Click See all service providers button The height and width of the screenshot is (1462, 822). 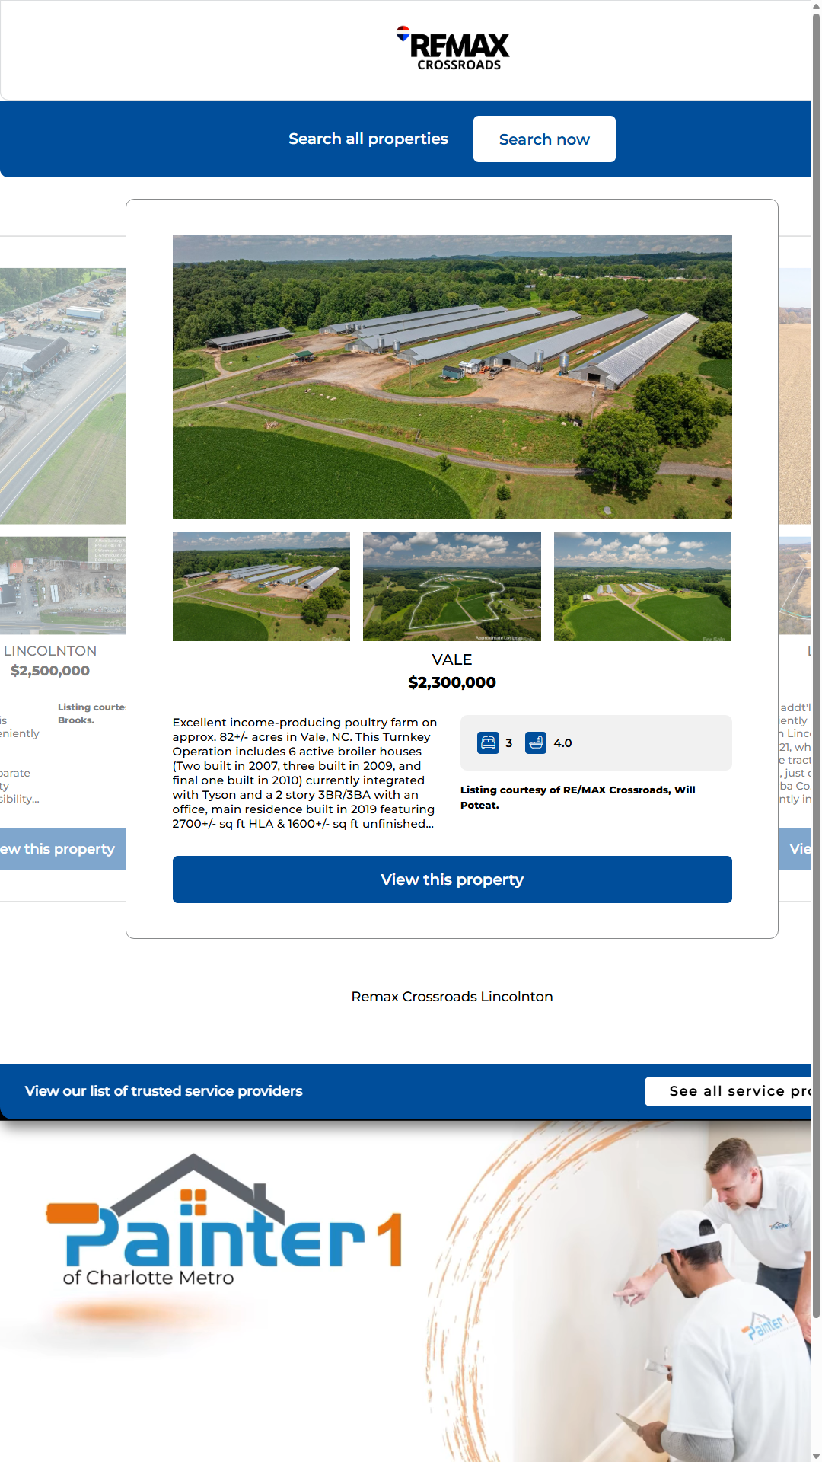[731, 1091]
